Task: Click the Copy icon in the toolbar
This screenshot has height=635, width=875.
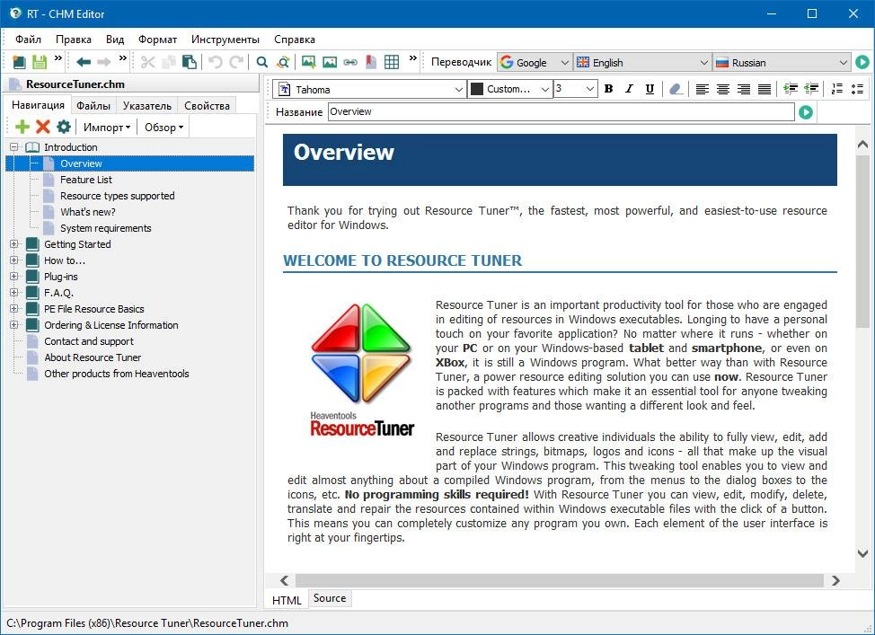Action: [169, 62]
